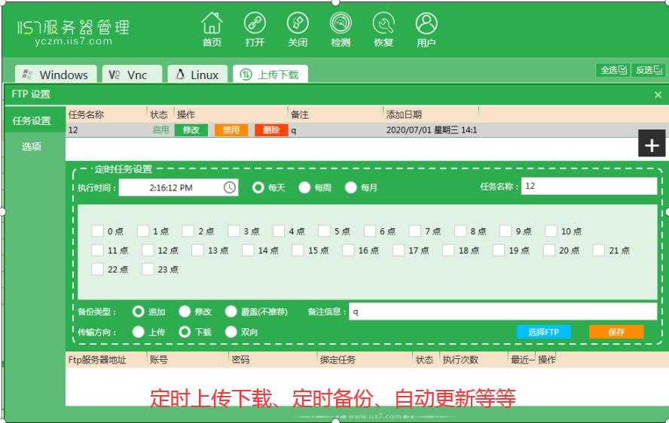669x423 pixels.
Task: Click the 任务名称 input field
Action: click(x=588, y=186)
